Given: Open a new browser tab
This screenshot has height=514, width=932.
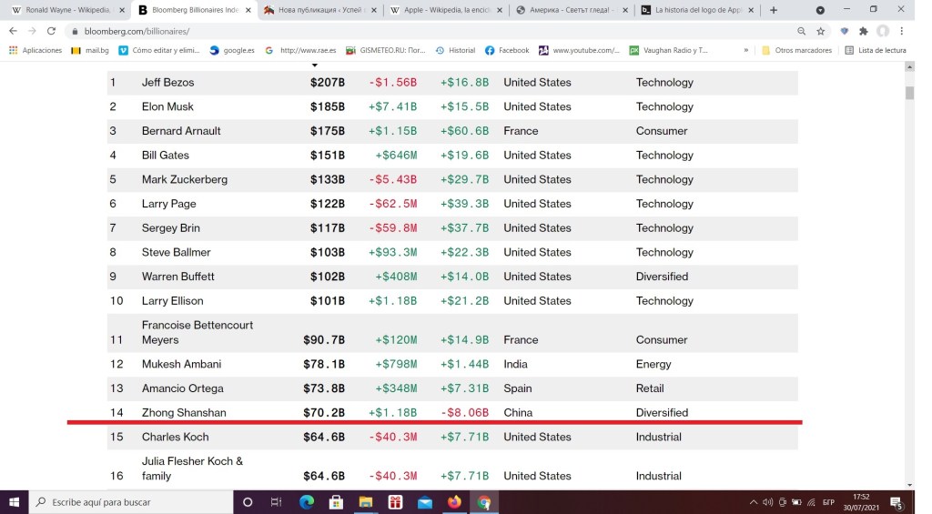Looking at the screenshot, I should pyautogui.click(x=774, y=10).
